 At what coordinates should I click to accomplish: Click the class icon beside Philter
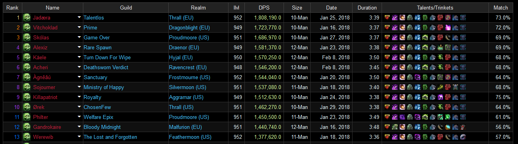coord(27,117)
